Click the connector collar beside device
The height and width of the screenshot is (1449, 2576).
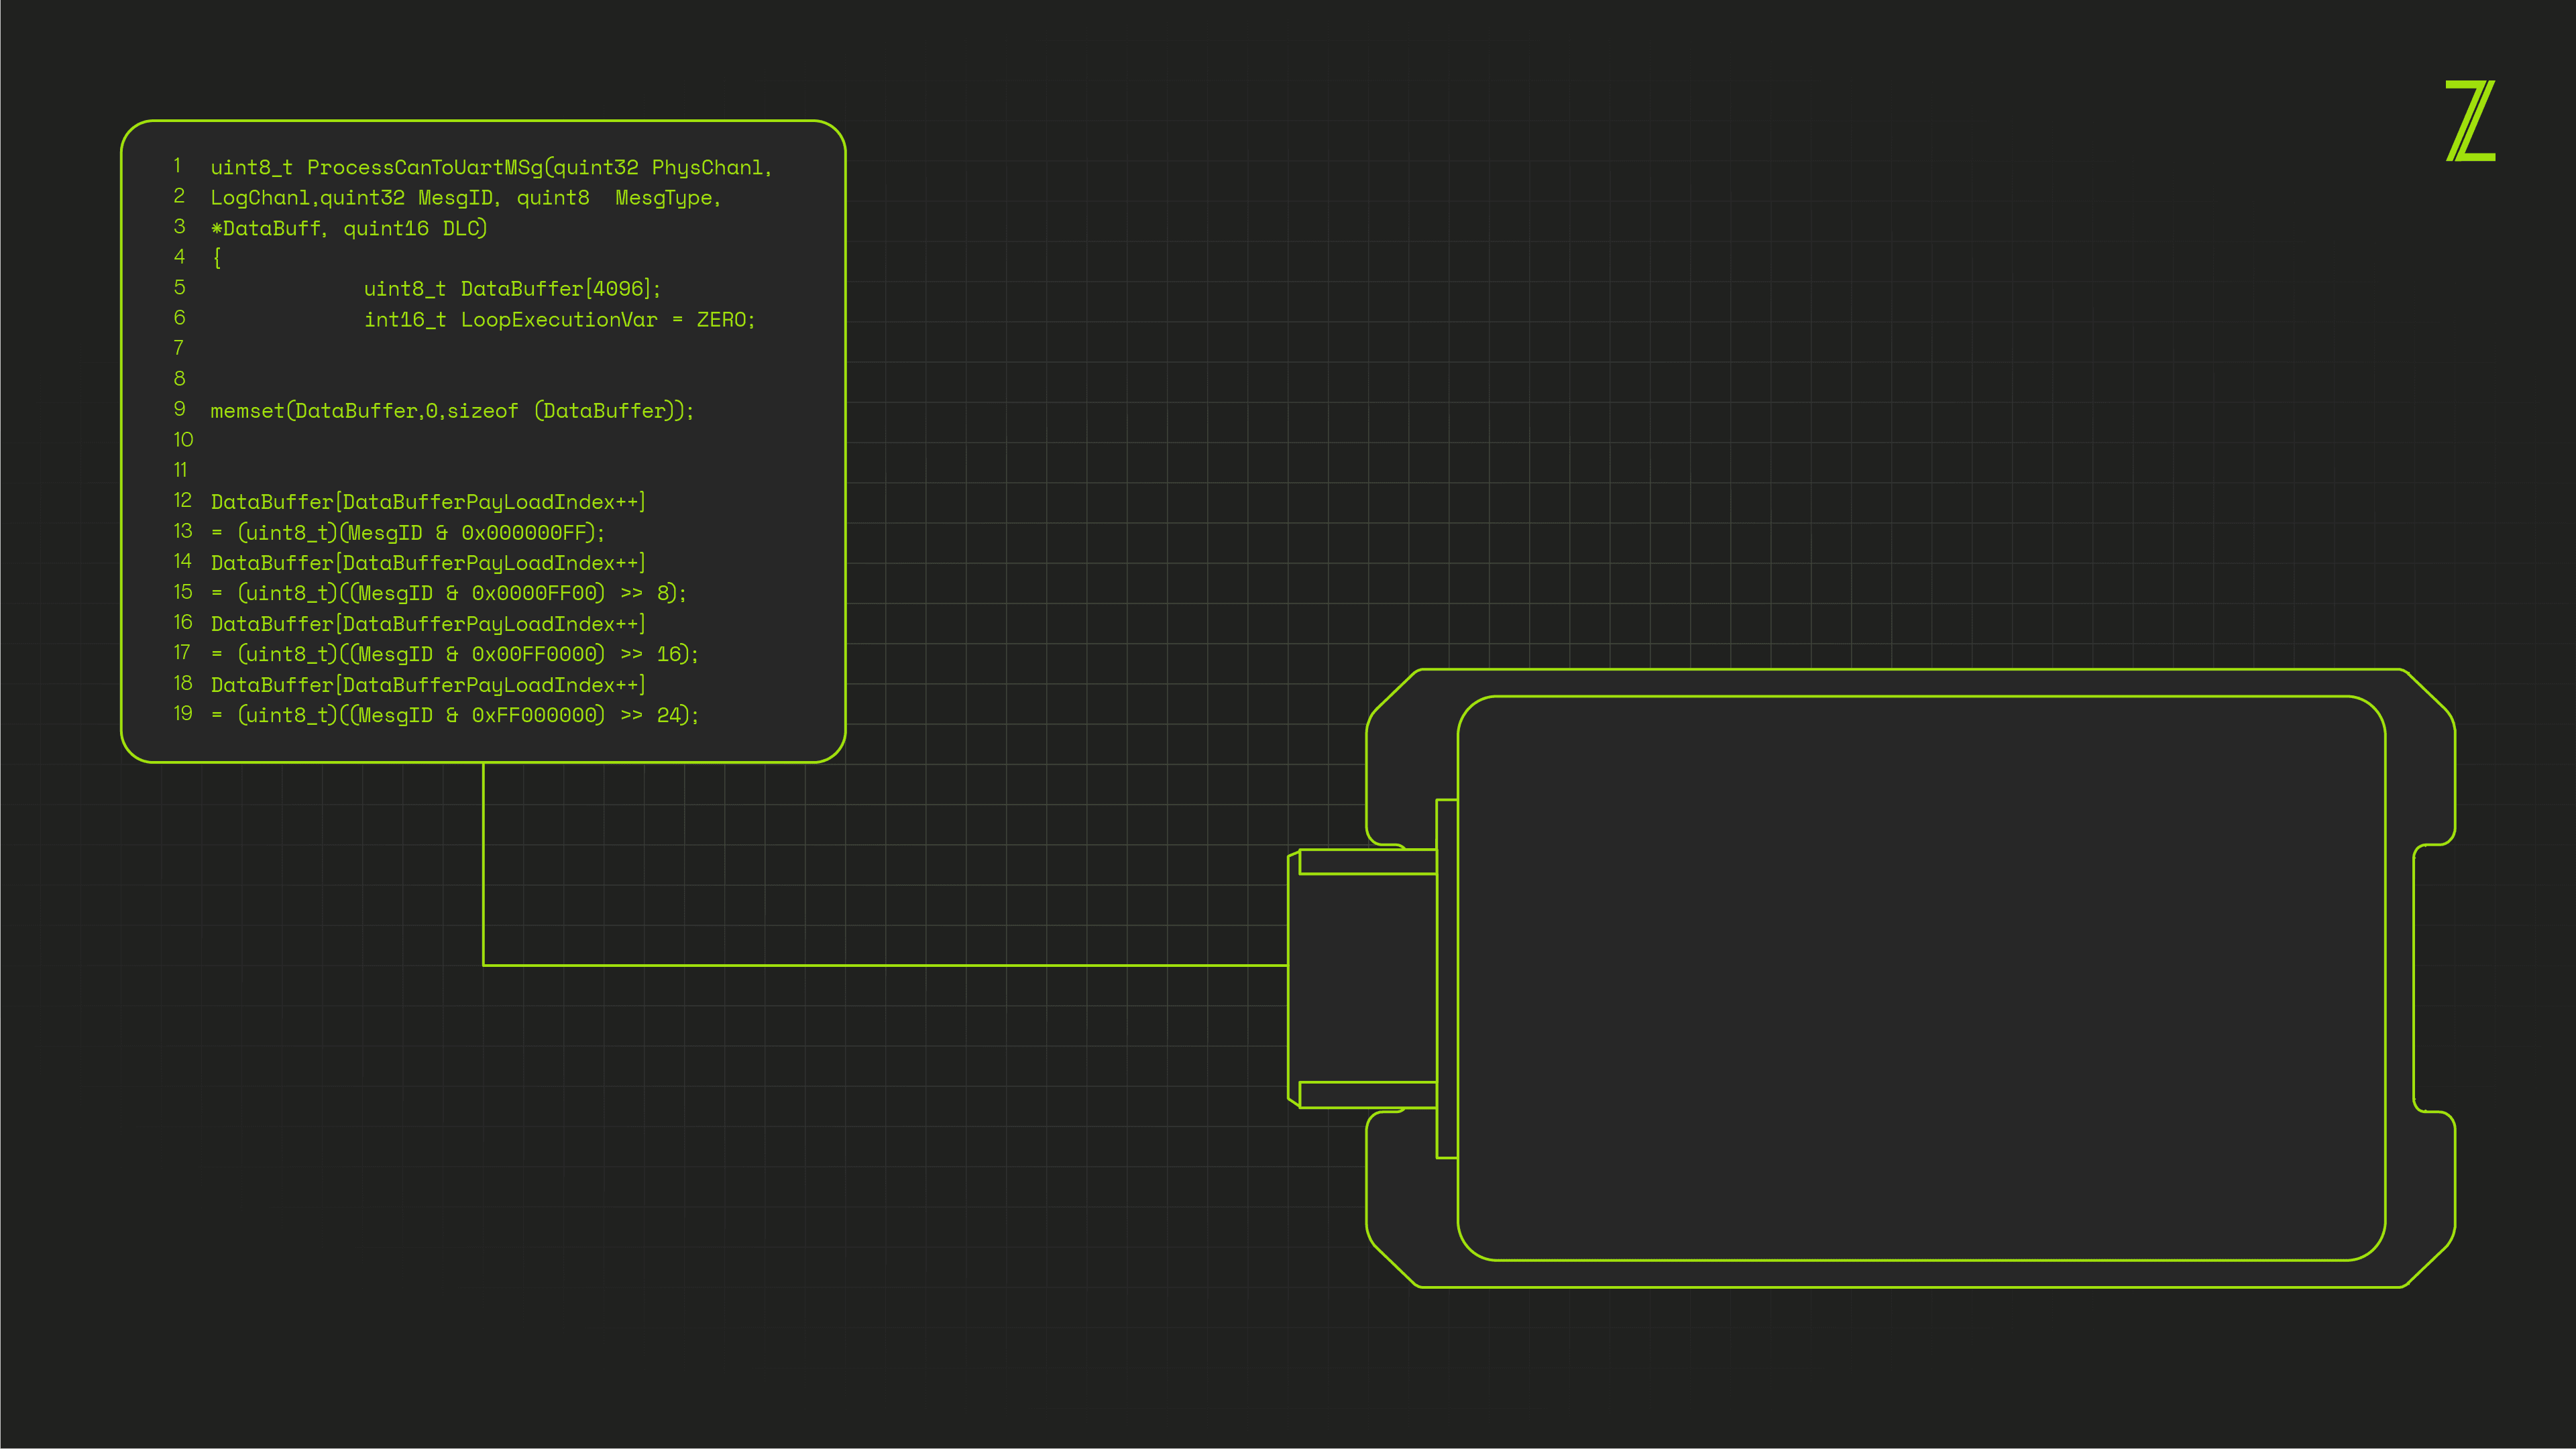pos(1446,978)
